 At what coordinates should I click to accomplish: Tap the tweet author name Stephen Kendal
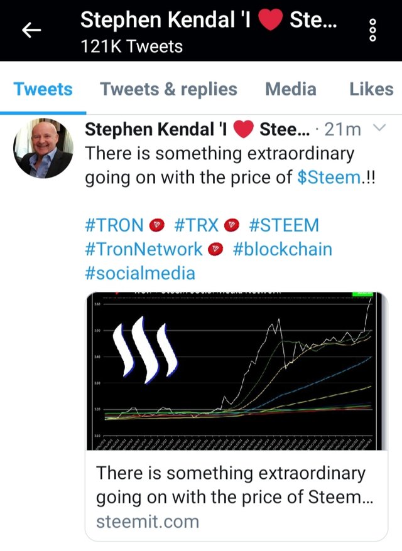pyautogui.click(x=157, y=129)
